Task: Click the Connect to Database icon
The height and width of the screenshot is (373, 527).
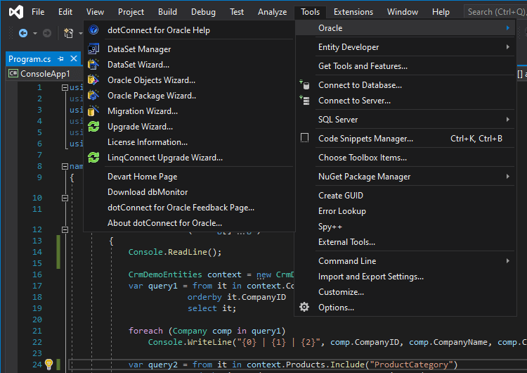Action: coord(304,85)
